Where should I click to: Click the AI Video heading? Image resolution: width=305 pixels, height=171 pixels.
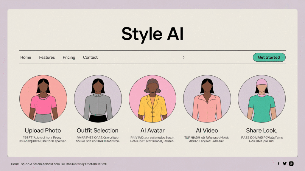coord(207,130)
